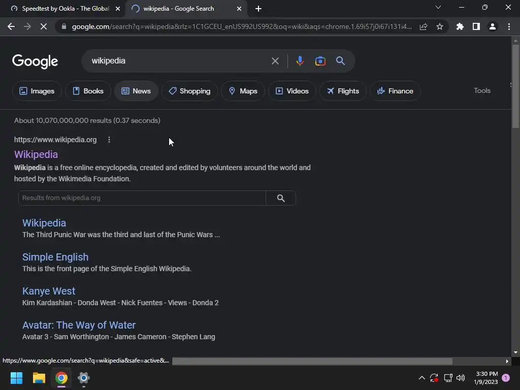
Task: Filter results by Flights
Action: [x=343, y=91]
